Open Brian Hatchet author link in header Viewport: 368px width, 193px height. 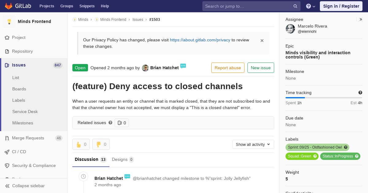tap(164, 68)
